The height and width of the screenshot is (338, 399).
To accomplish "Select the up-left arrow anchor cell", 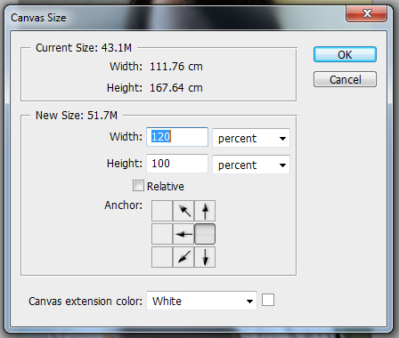I will (183, 211).
